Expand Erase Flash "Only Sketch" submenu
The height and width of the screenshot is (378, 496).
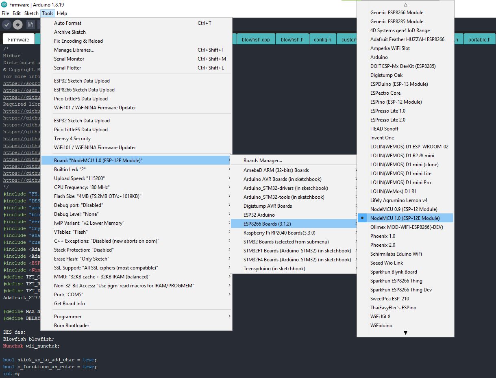137,259
